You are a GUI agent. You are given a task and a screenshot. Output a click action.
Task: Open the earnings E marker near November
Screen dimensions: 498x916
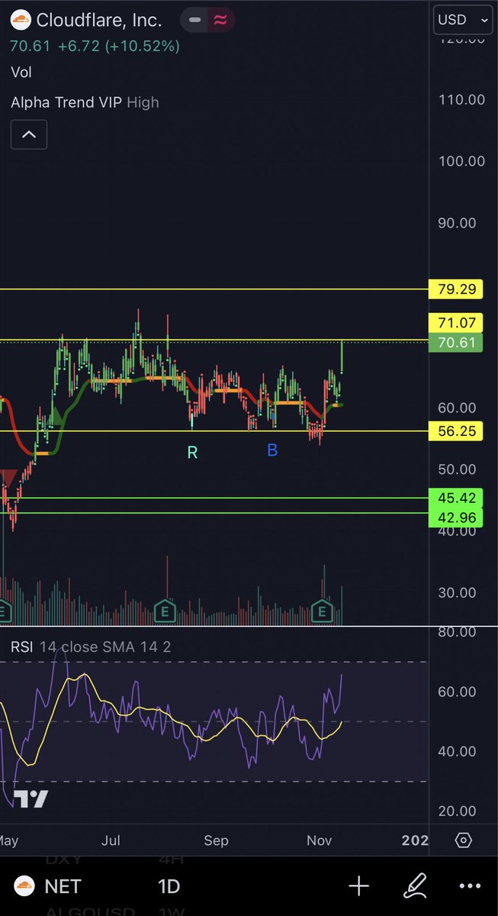click(323, 611)
